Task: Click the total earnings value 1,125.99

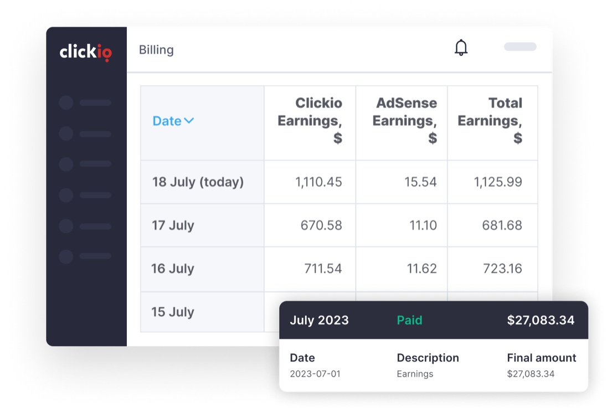Action: pos(498,182)
